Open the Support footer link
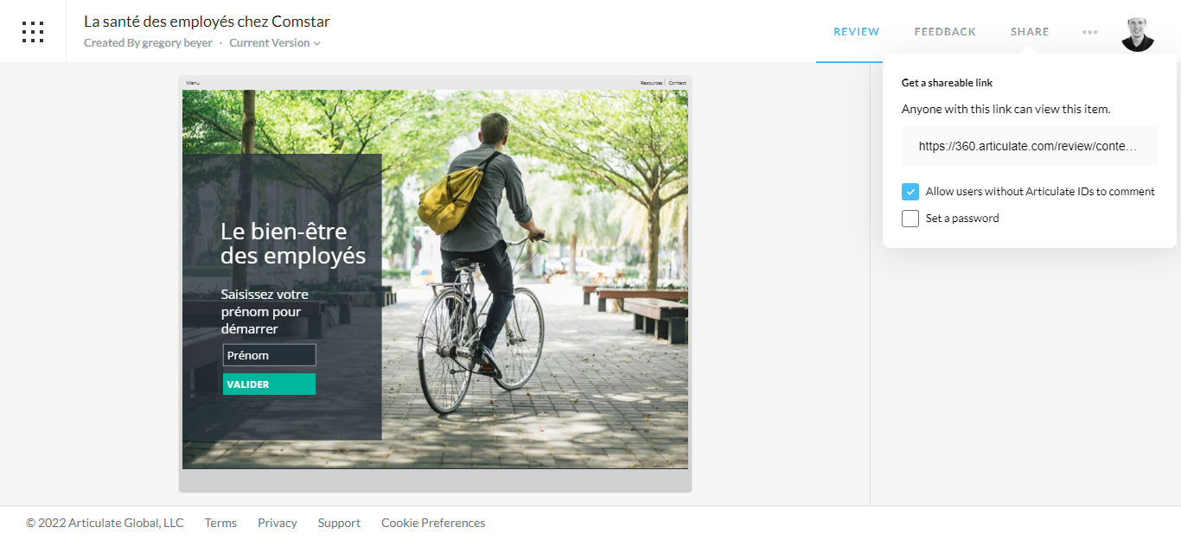 339,523
